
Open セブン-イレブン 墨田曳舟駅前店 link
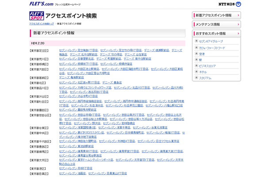click(x=77, y=110)
